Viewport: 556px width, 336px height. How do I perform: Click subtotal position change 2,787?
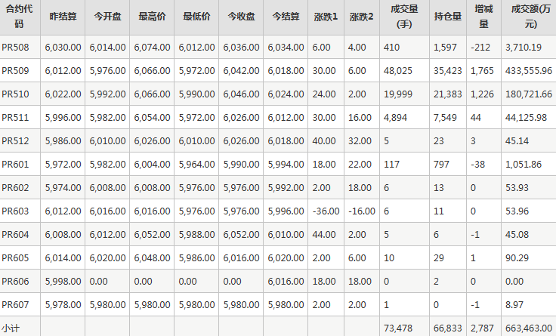tap(482, 328)
